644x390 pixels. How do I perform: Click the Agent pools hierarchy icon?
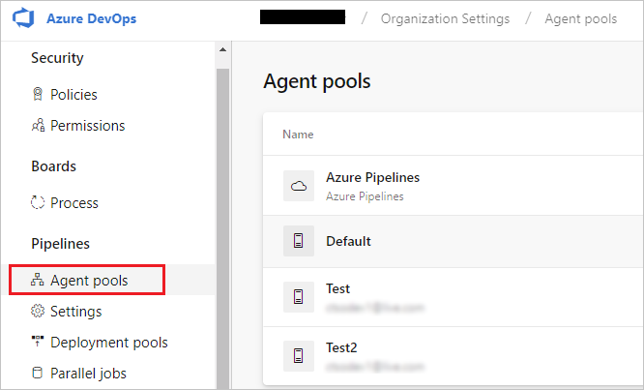[x=38, y=281]
